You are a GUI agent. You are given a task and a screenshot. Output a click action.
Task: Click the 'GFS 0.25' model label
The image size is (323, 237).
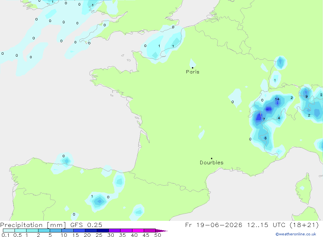point(86,225)
